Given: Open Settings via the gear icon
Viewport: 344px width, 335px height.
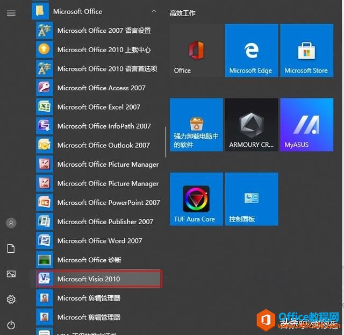Looking at the screenshot, I should click(x=11, y=300).
